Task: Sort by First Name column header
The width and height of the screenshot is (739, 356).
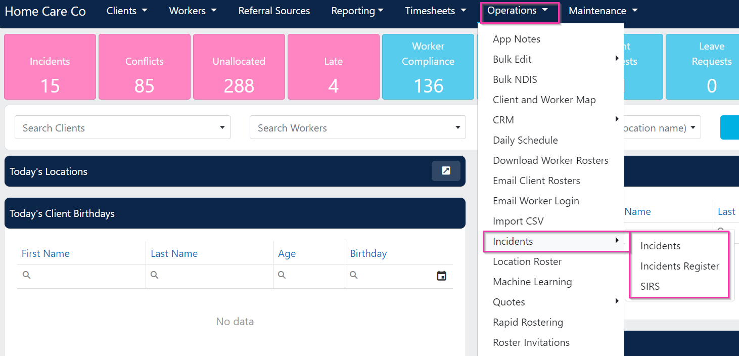Action: [45, 253]
